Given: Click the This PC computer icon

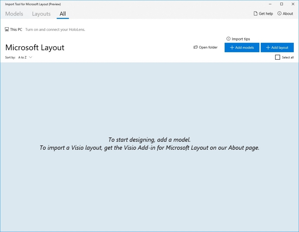Looking at the screenshot, I should tap(7, 29).
